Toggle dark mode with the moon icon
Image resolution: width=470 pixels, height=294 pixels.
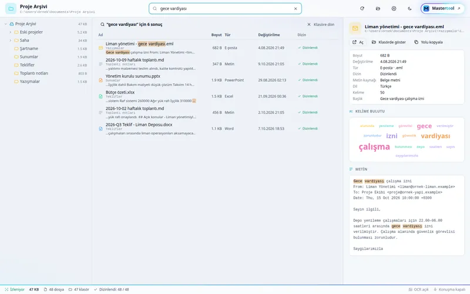point(409,9)
